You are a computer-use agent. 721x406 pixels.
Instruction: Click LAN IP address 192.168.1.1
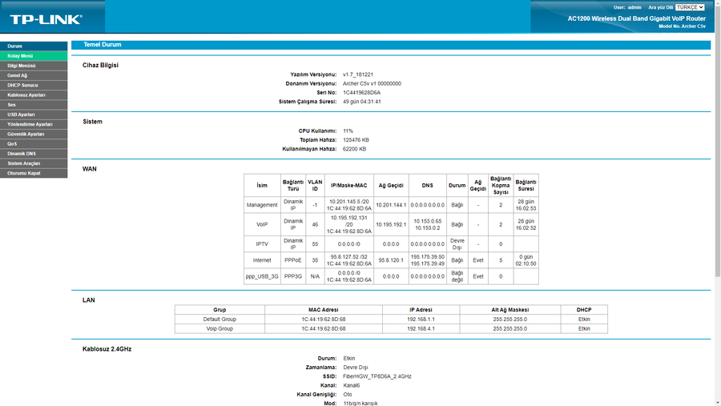click(x=421, y=320)
